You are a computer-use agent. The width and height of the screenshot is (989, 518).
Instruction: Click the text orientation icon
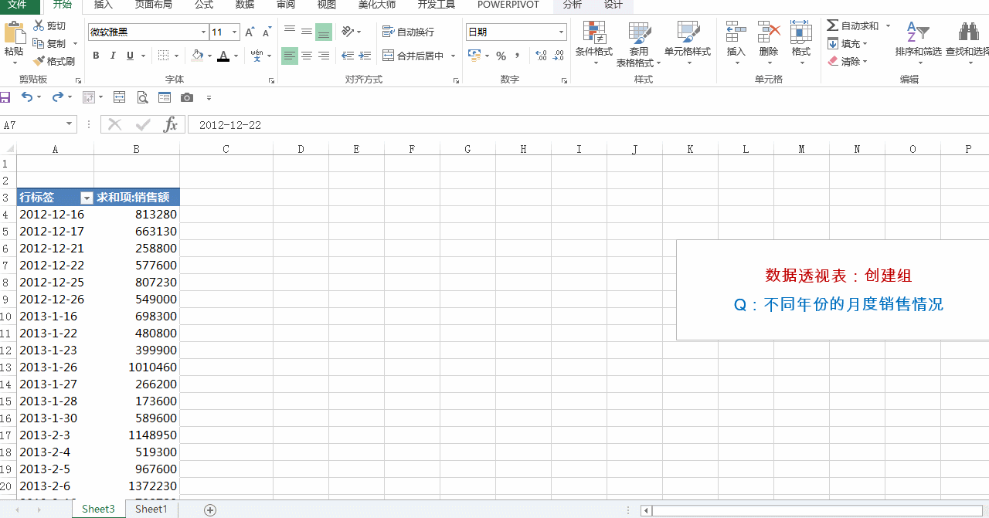coord(348,32)
